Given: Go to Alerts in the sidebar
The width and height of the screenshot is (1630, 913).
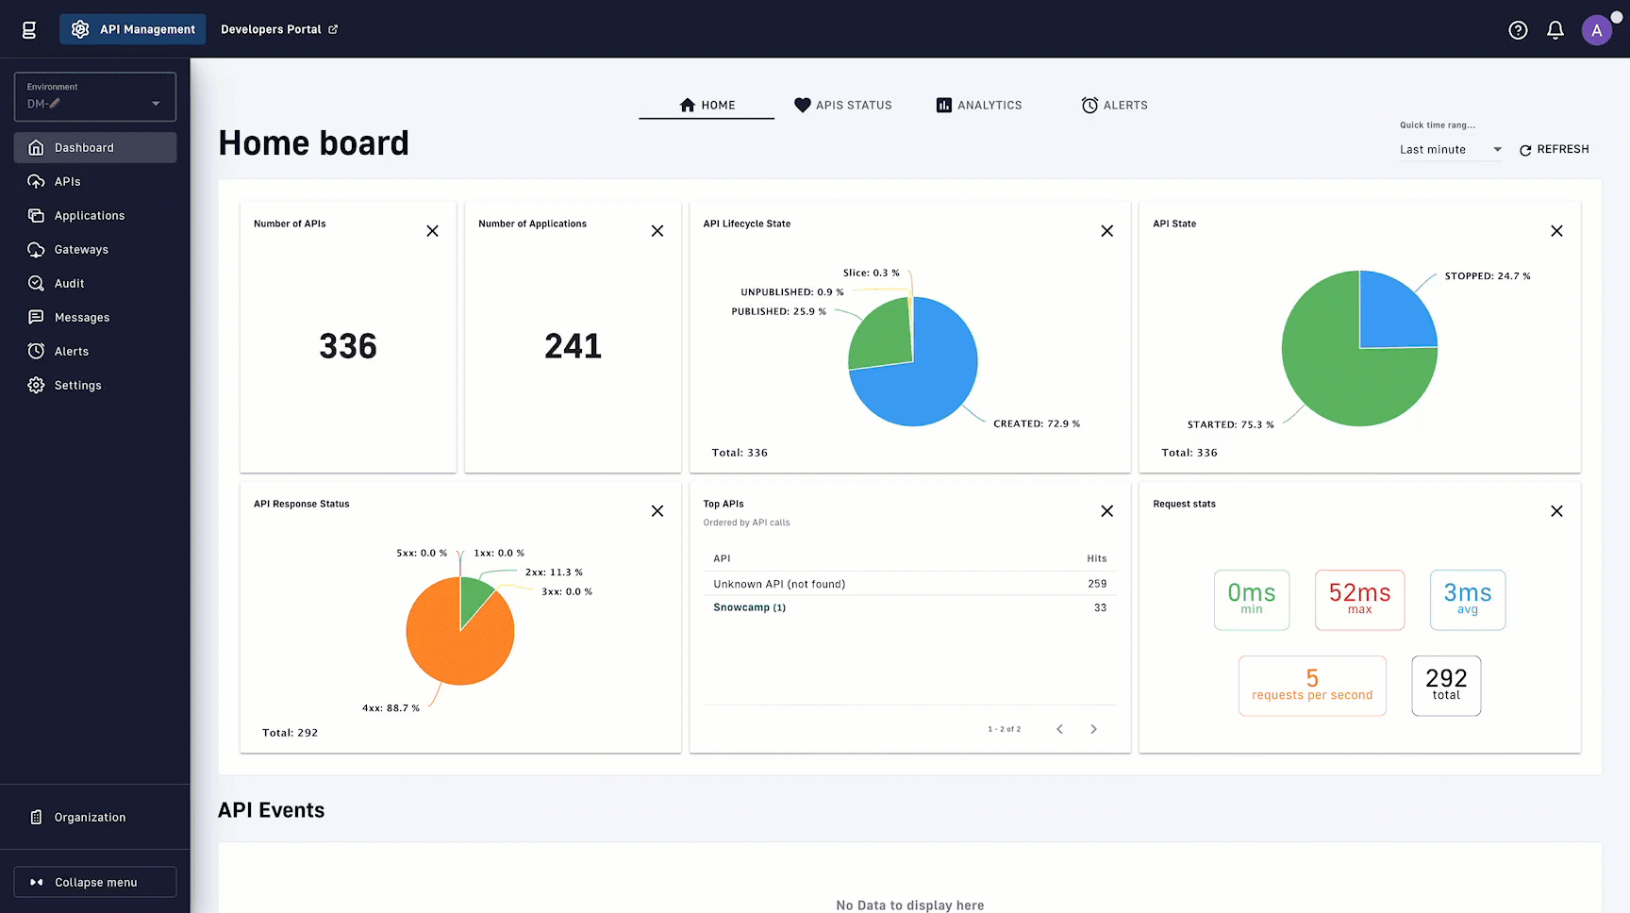Looking at the screenshot, I should [70, 351].
